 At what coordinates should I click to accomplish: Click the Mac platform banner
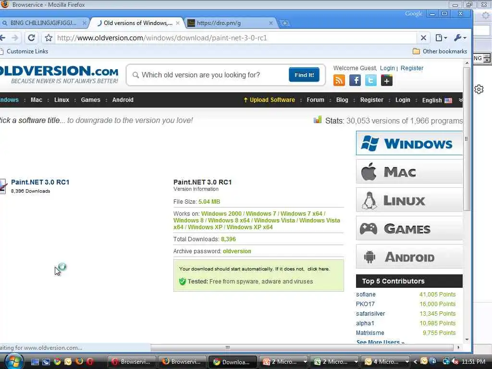(x=409, y=172)
